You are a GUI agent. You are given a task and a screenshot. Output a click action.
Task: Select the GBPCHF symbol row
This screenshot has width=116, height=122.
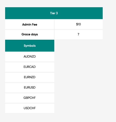pyautogui.click(x=30, y=98)
